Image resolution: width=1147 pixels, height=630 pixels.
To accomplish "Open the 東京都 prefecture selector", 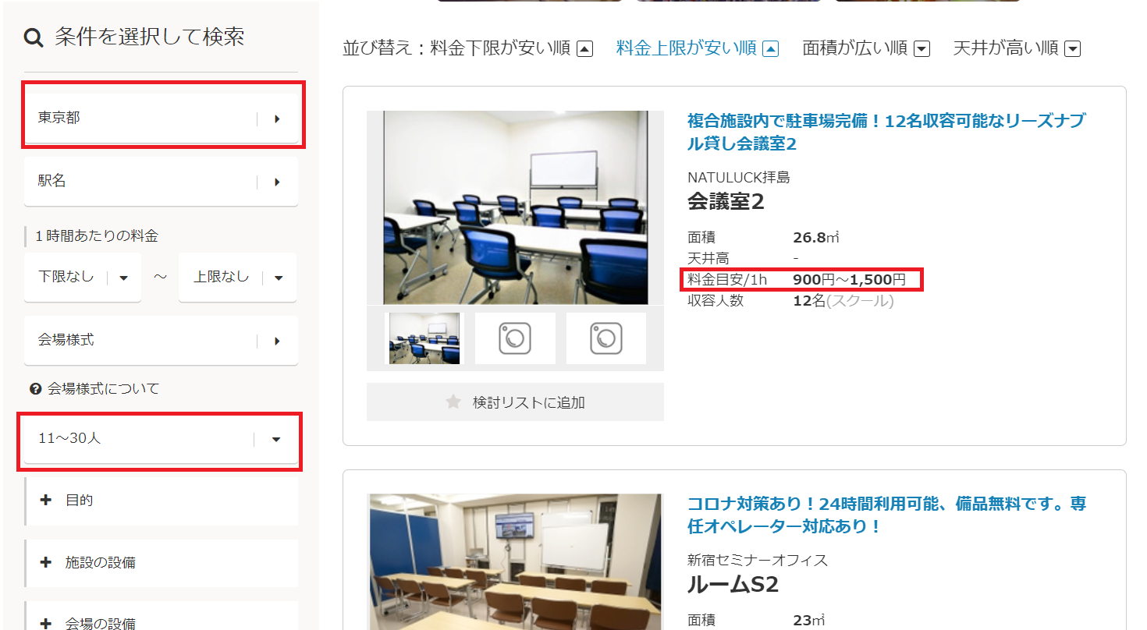I will [x=161, y=119].
